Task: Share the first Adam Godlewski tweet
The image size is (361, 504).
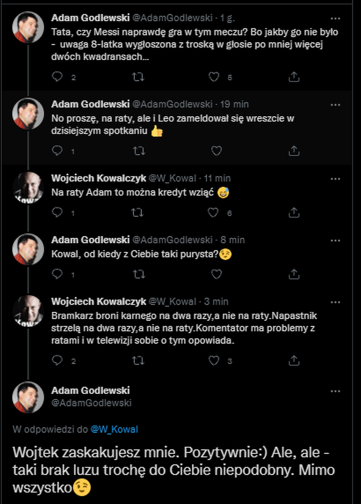Action: click(x=294, y=77)
